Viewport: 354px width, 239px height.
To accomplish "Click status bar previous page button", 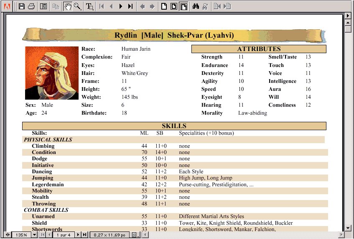I will tap(49, 235).
